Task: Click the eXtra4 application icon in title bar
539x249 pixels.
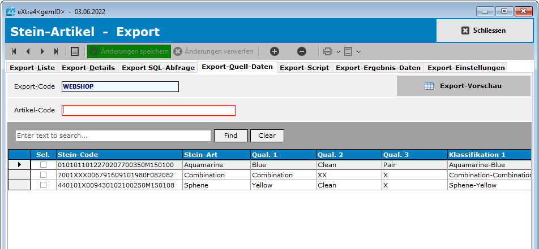Action: (11, 11)
